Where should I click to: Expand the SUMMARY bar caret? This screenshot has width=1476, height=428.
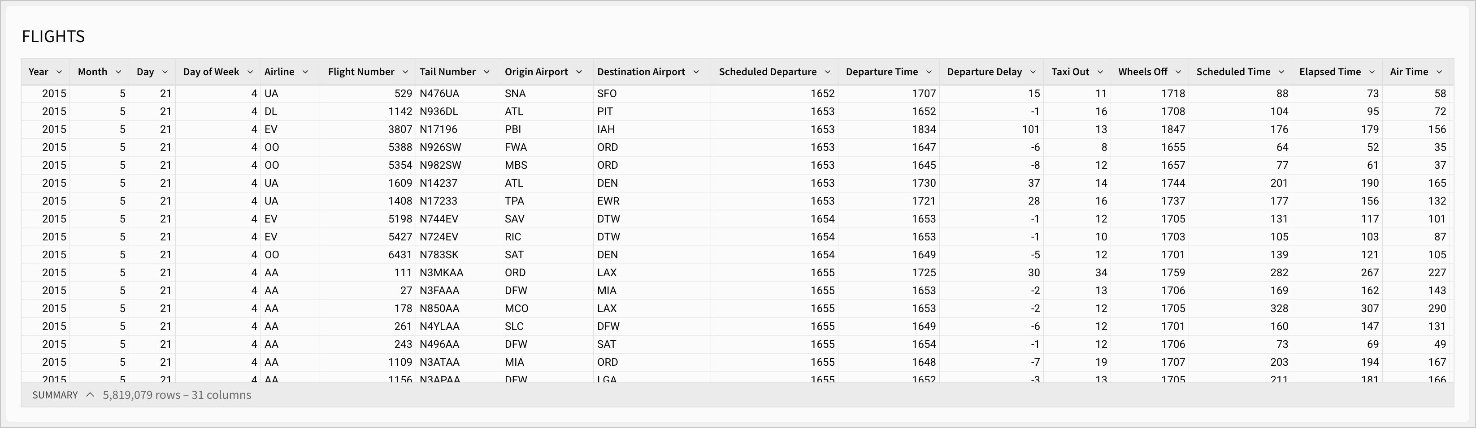pos(90,395)
